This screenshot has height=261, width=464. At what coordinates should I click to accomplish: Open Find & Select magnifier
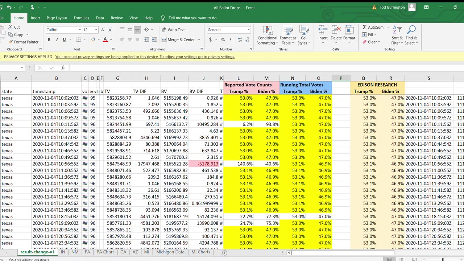(x=411, y=36)
